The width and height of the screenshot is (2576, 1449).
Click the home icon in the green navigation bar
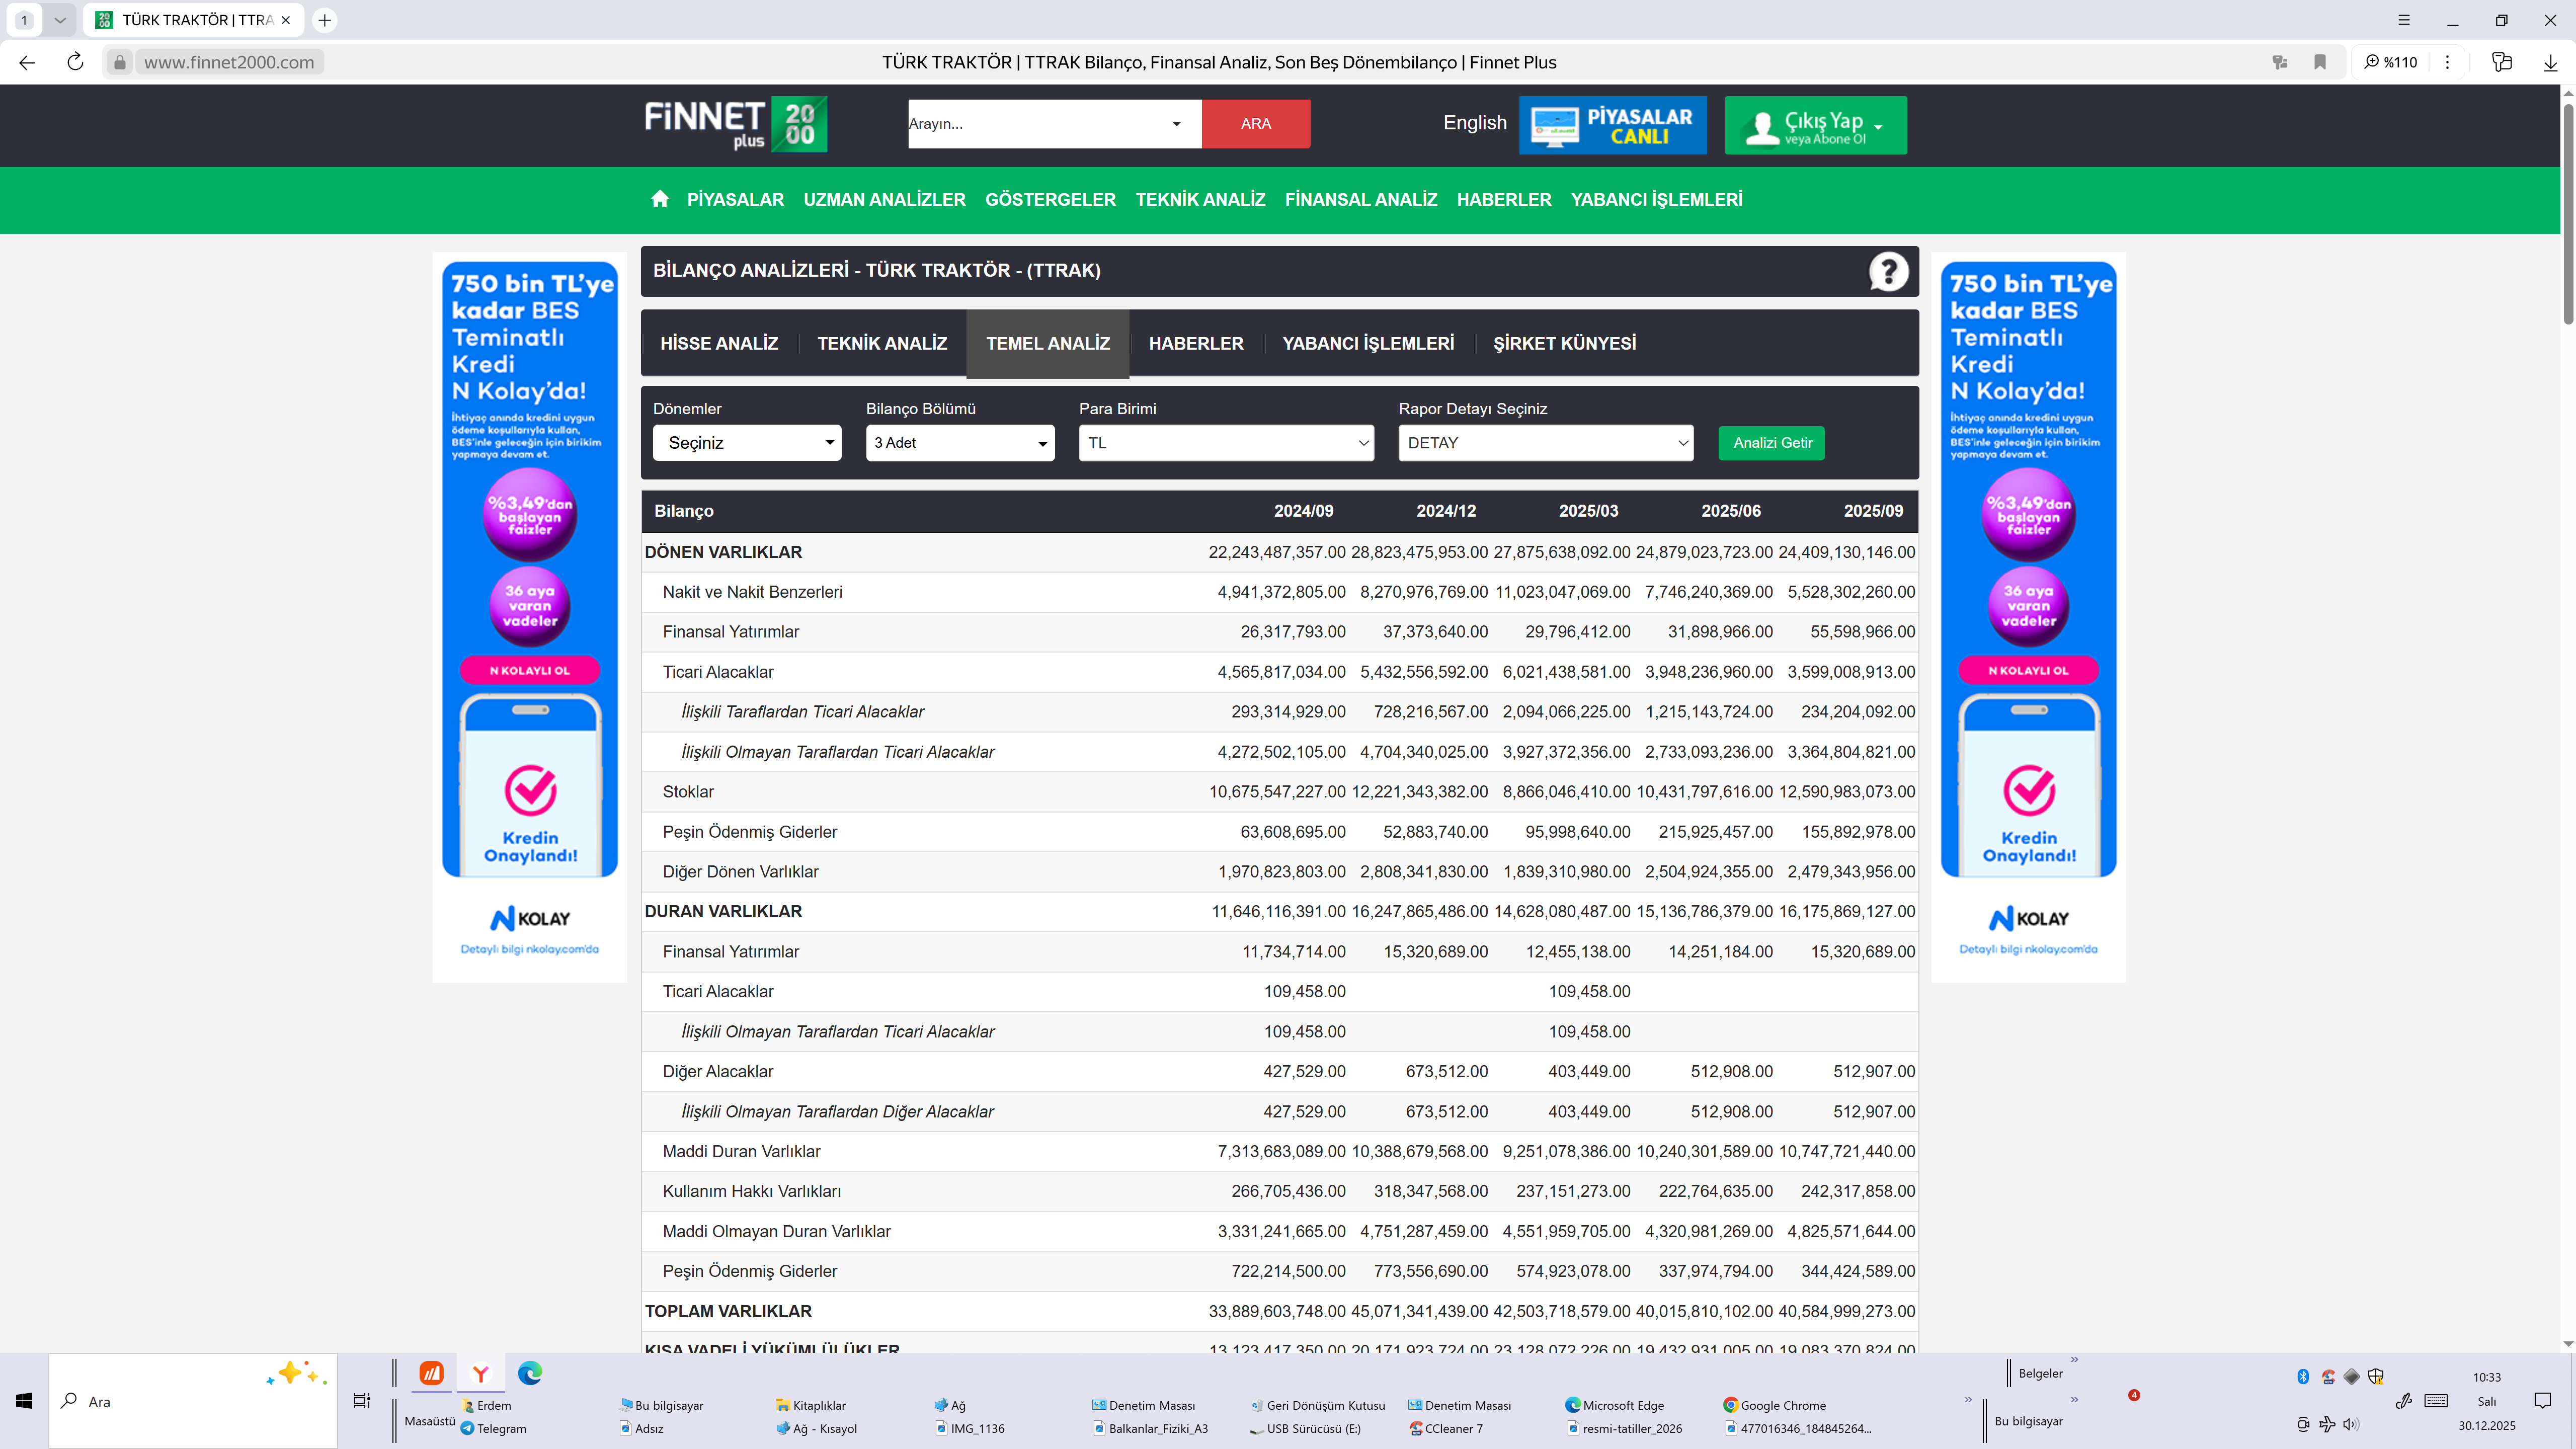click(659, 199)
